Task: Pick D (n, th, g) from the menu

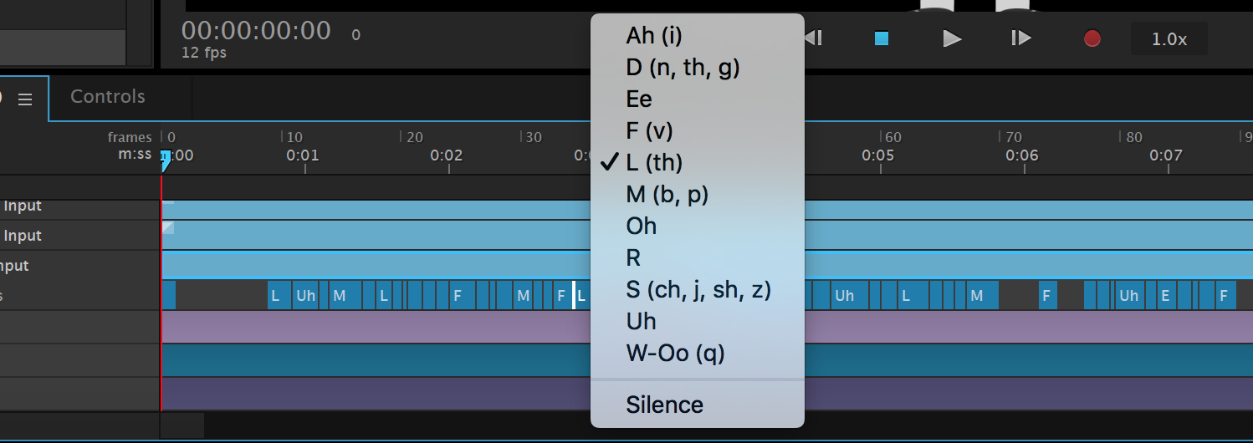Action: pos(683,68)
